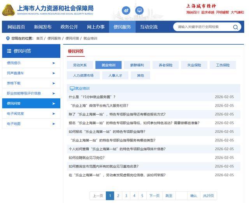
Task: Click the arrow icon next to 表格下载
Action: (x=54, y=83)
